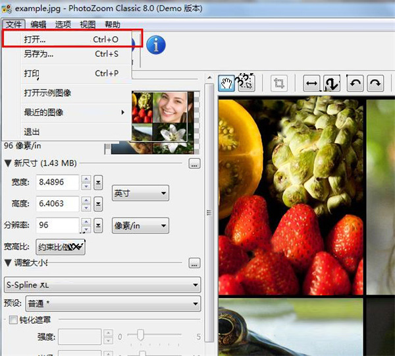Open the 编辑 menu
This screenshot has width=395, height=356.
pos(38,24)
